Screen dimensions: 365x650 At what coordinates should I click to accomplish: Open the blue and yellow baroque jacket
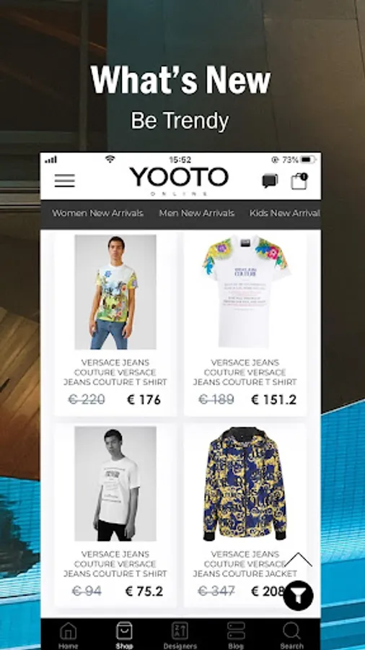click(x=245, y=484)
